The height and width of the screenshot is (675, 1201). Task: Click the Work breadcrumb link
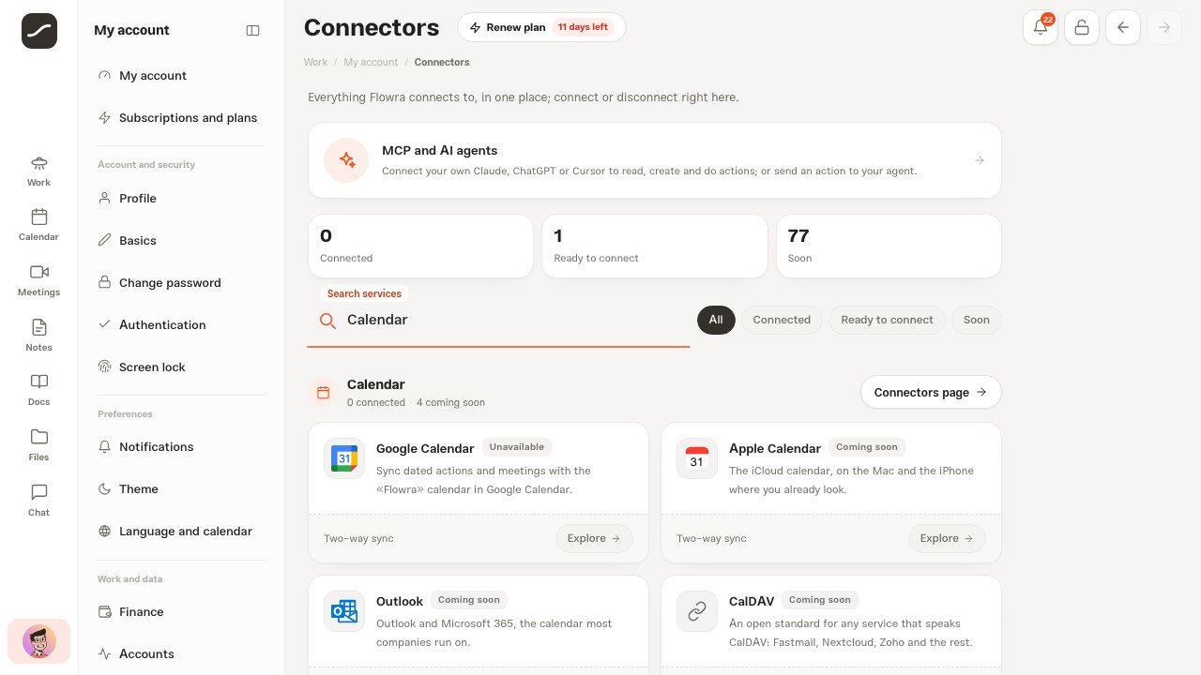point(315,62)
